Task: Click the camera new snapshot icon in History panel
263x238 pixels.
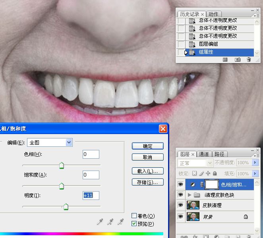Action: [237, 59]
